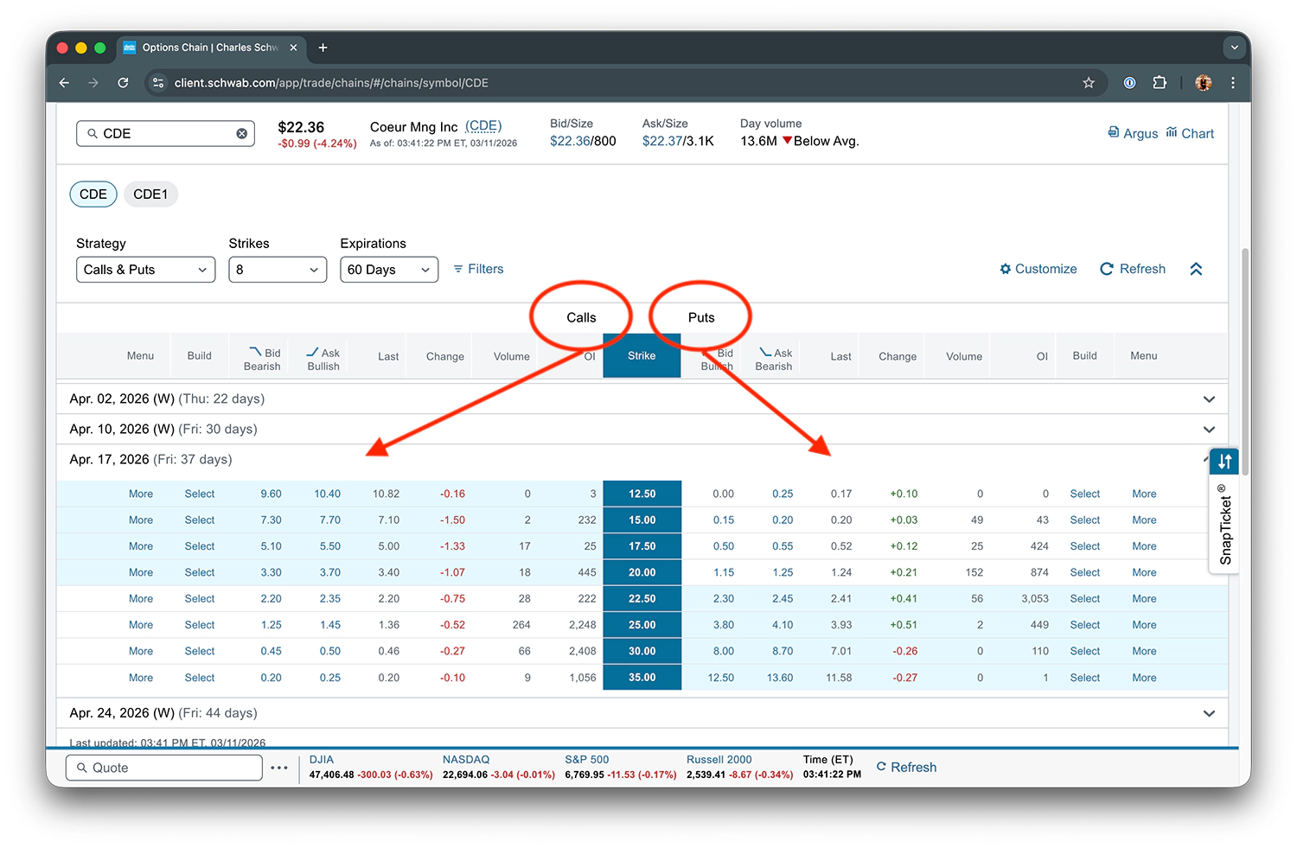Open the Filters panel
This screenshot has height=848, width=1297.
pyautogui.click(x=478, y=269)
